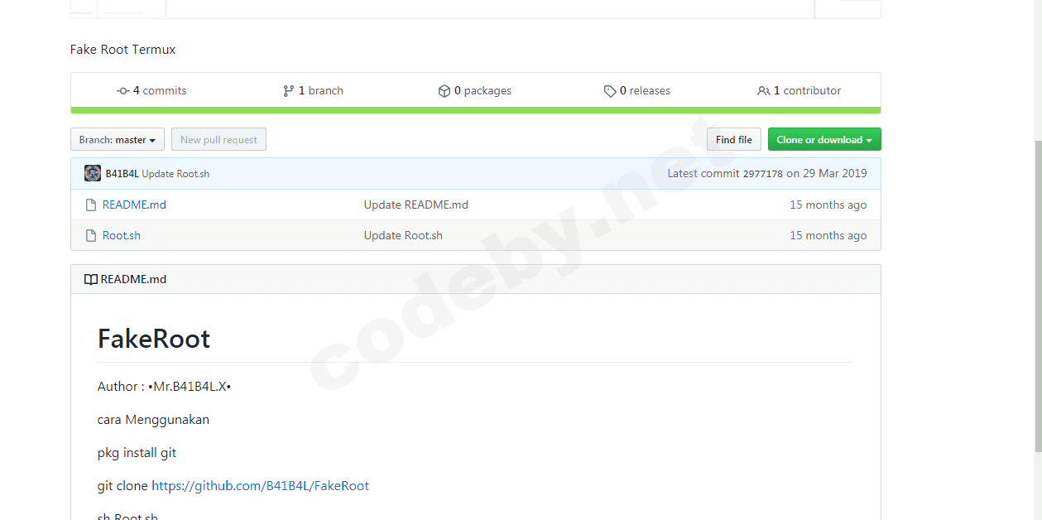Click 15 months ago in README.md row
The image size is (1042, 520).
[828, 205]
